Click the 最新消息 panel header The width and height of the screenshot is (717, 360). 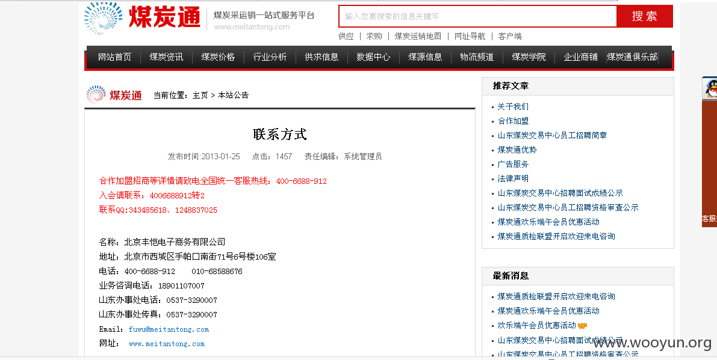pos(577,276)
